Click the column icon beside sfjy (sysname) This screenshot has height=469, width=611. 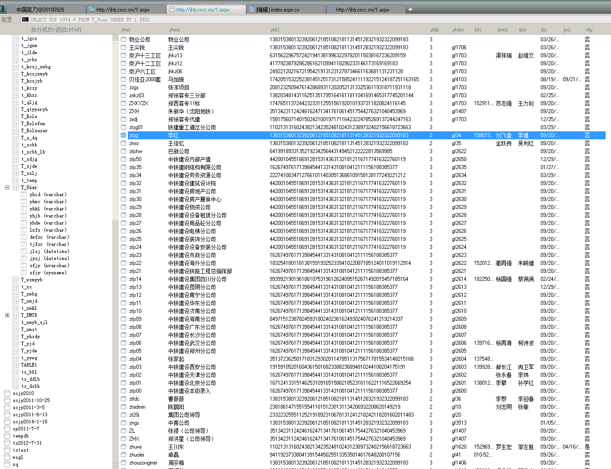click(24, 273)
